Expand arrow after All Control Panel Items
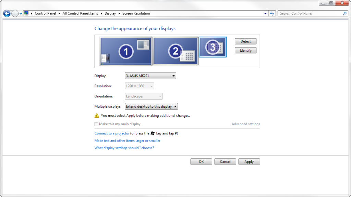Screen dimensions: 351x197 [x=101, y=13]
